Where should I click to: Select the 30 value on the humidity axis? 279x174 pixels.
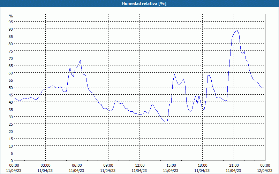(11, 117)
